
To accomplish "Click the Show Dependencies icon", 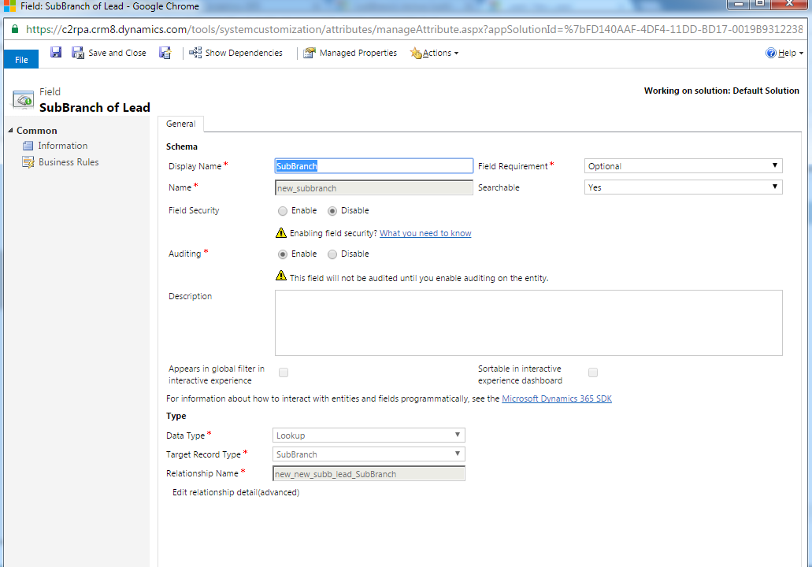I will point(195,53).
